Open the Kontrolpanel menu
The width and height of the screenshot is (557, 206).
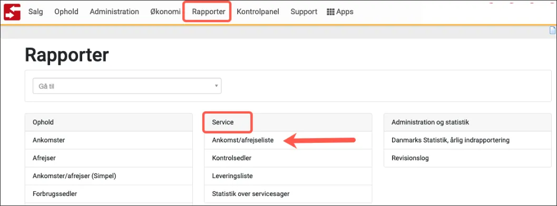(x=258, y=12)
